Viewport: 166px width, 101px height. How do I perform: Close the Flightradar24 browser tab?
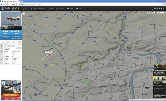click(x=19, y=1)
